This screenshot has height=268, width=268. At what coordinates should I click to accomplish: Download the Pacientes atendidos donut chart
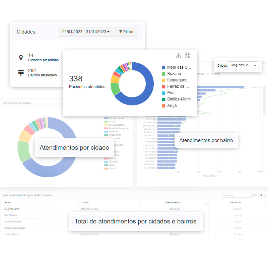point(179,55)
